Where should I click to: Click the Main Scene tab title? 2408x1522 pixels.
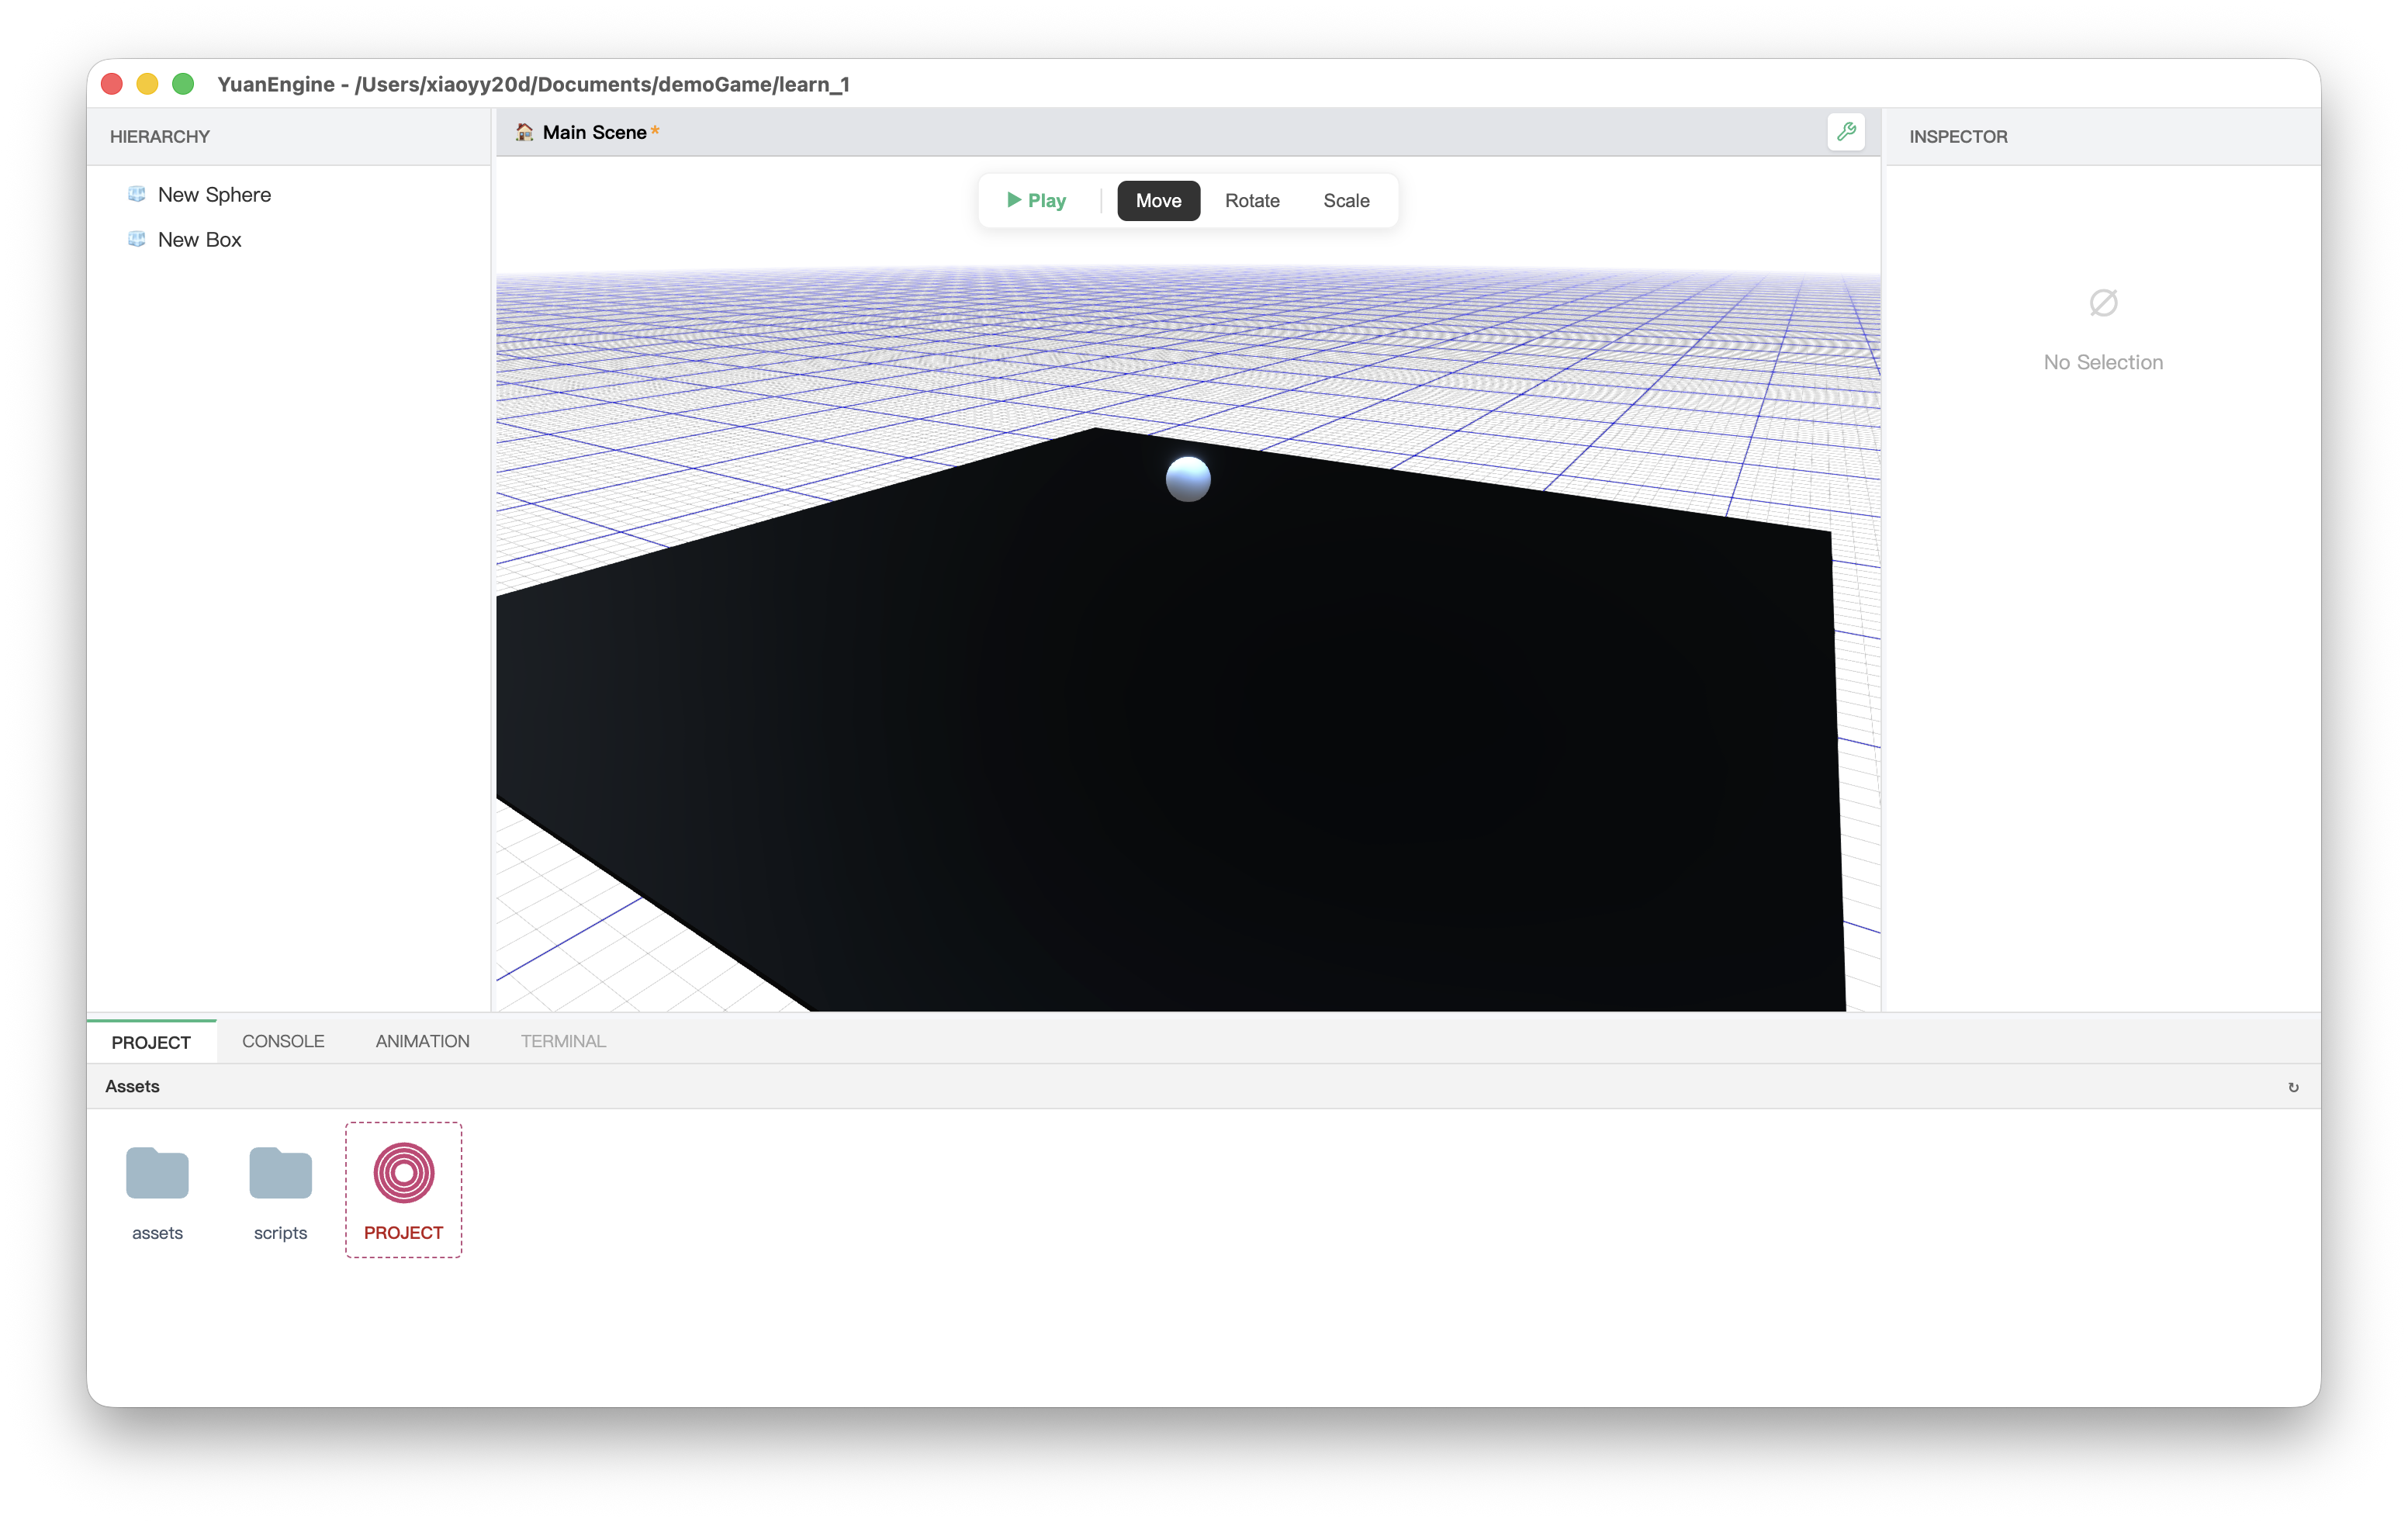click(594, 132)
